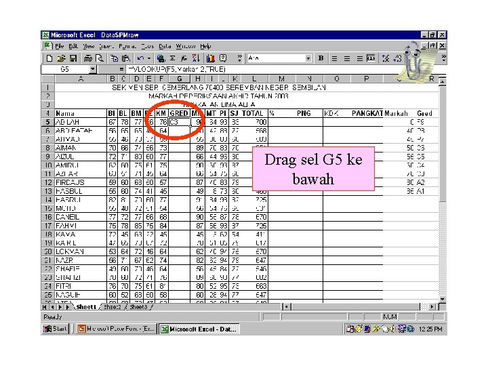Save the workbook using the floppy icon

pyautogui.click(x=73, y=58)
